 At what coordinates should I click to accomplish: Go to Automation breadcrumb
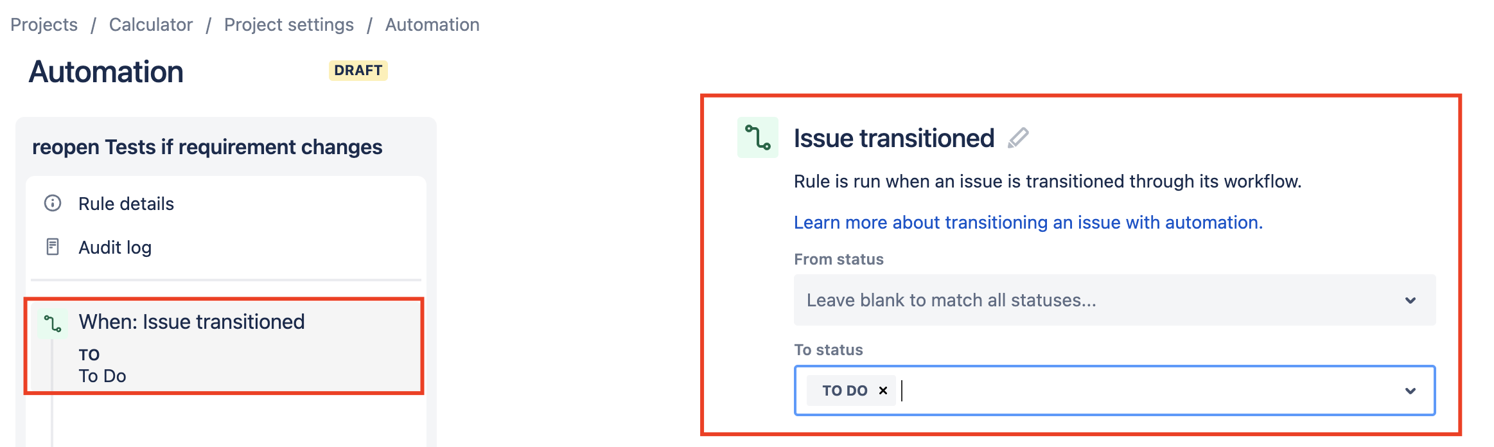click(x=432, y=24)
